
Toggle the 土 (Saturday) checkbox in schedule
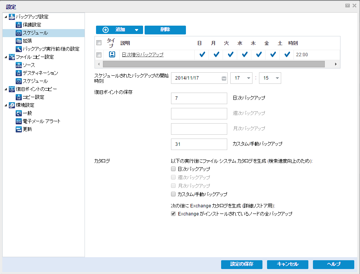(286, 55)
